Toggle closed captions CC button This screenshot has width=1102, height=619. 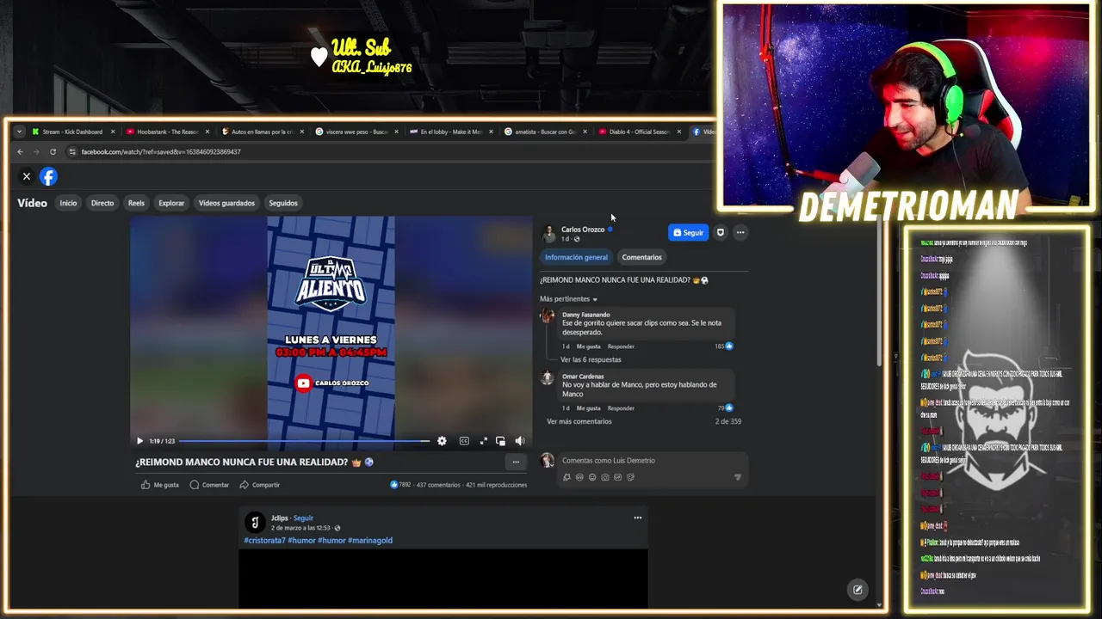(x=464, y=441)
